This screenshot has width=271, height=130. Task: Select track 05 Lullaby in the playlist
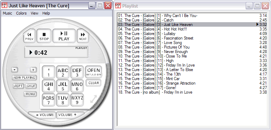pos(192,34)
